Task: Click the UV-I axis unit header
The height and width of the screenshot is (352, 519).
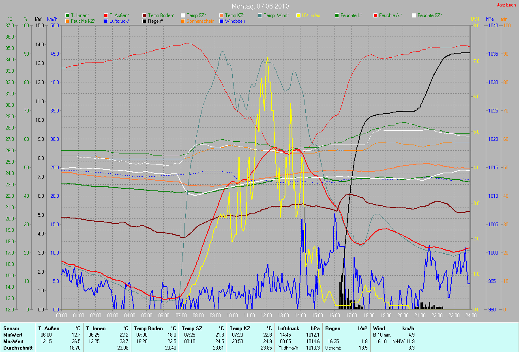Action: [x=475, y=19]
